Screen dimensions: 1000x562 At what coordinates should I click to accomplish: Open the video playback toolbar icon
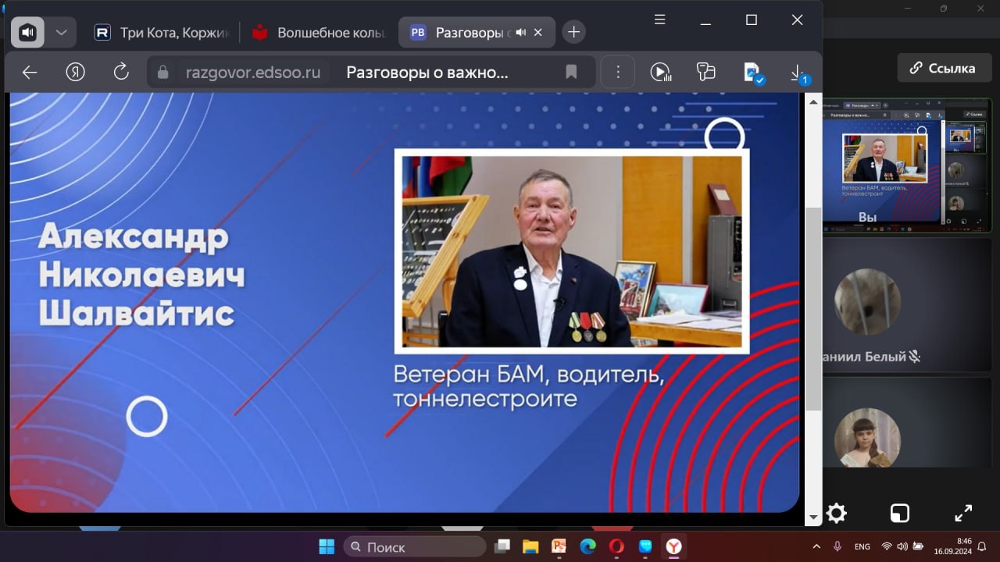click(x=661, y=73)
